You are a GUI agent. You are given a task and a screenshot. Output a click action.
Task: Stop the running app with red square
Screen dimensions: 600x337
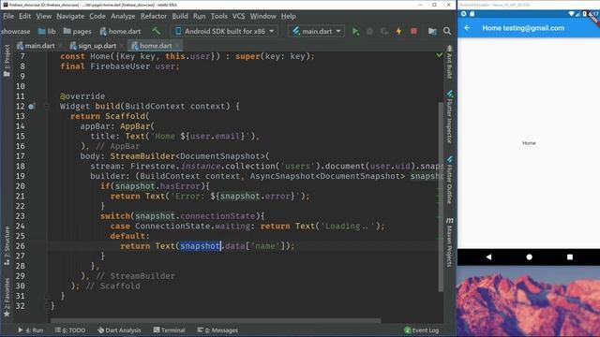tap(413, 31)
